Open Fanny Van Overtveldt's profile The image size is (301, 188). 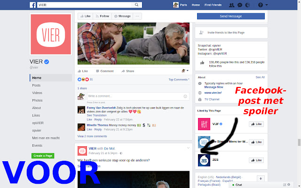pyautogui.click(x=101, y=108)
